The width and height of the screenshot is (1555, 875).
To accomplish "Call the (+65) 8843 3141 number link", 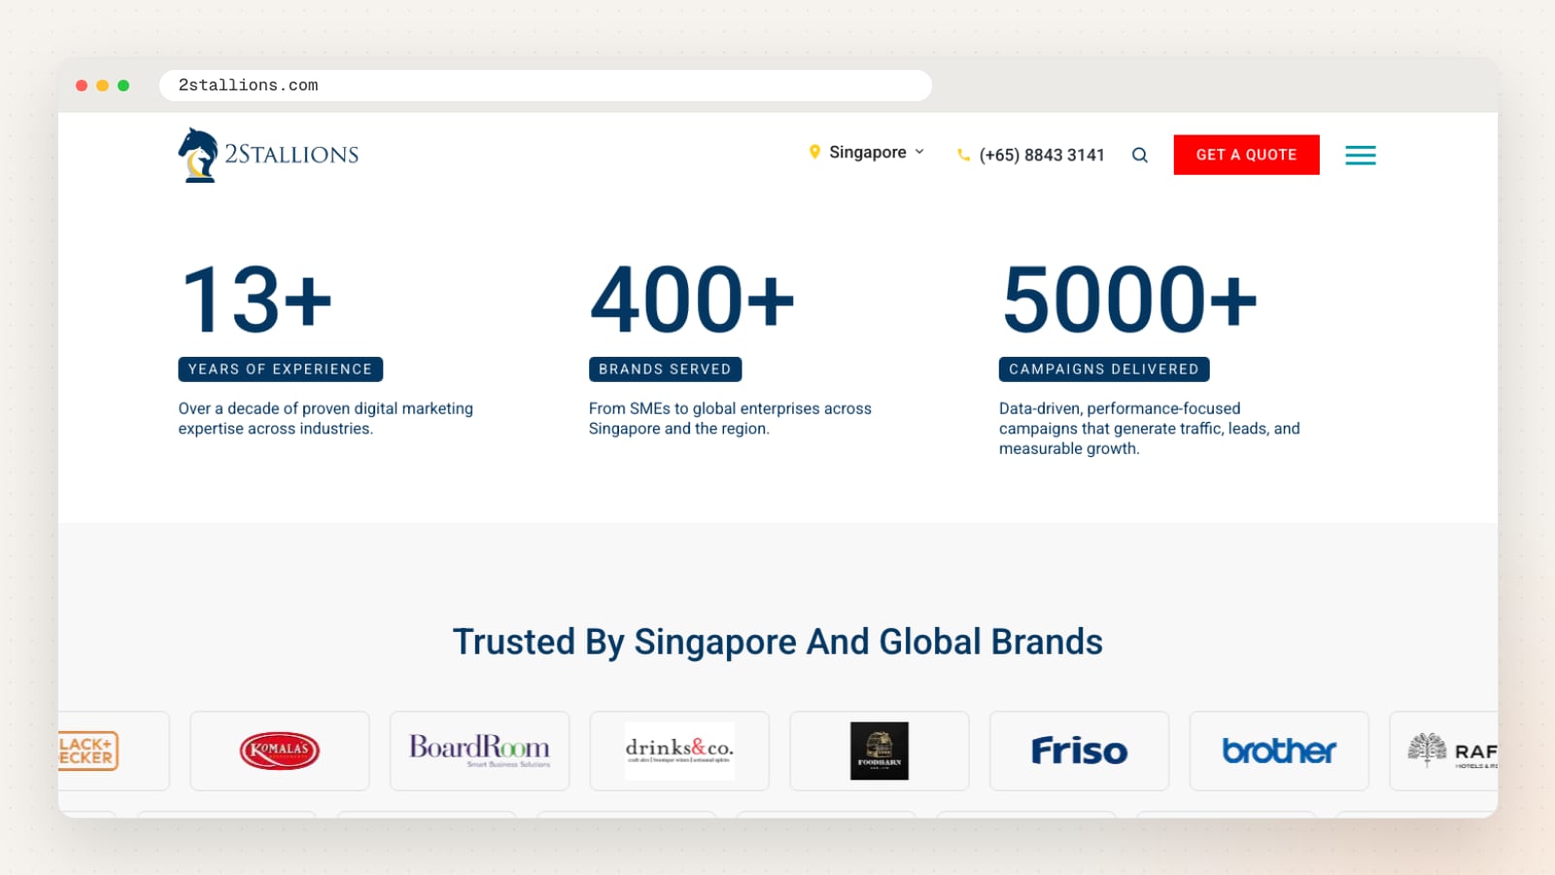I will [x=1042, y=155].
